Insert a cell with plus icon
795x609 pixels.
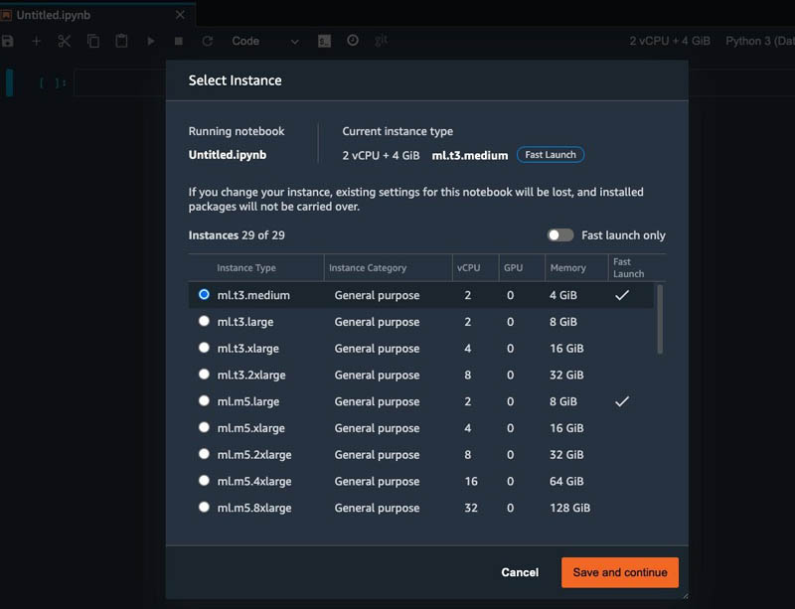pyautogui.click(x=36, y=41)
